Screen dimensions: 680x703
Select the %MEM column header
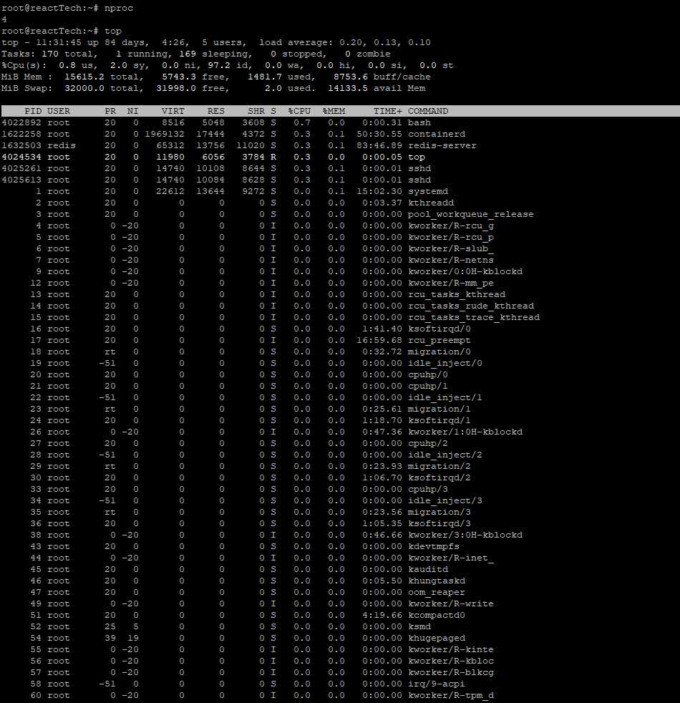[x=334, y=111]
